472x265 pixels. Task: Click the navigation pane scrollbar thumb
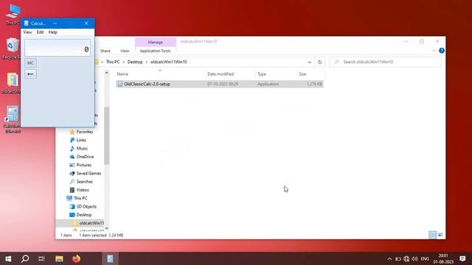coord(107,135)
